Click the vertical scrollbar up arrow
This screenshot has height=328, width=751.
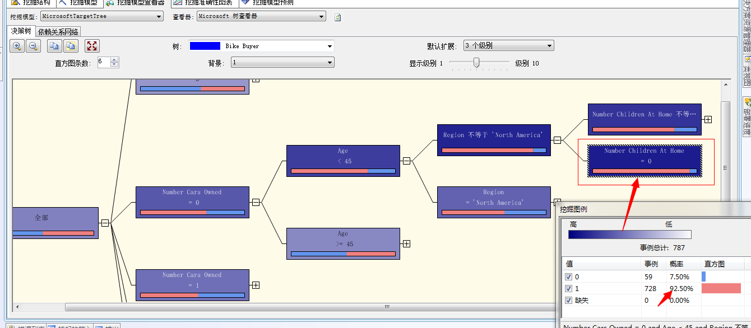[x=725, y=85]
